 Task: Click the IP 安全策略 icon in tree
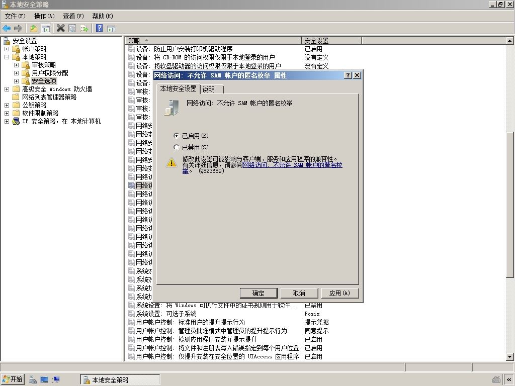pos(16,122)
